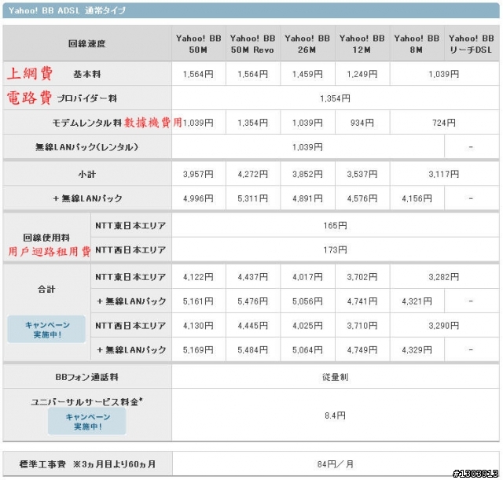Viewport: 503px width, 480px height.
Task: Click the 無線LANパック(レンタル) row label
Action: pyautogui.click(x=87, y=147)
